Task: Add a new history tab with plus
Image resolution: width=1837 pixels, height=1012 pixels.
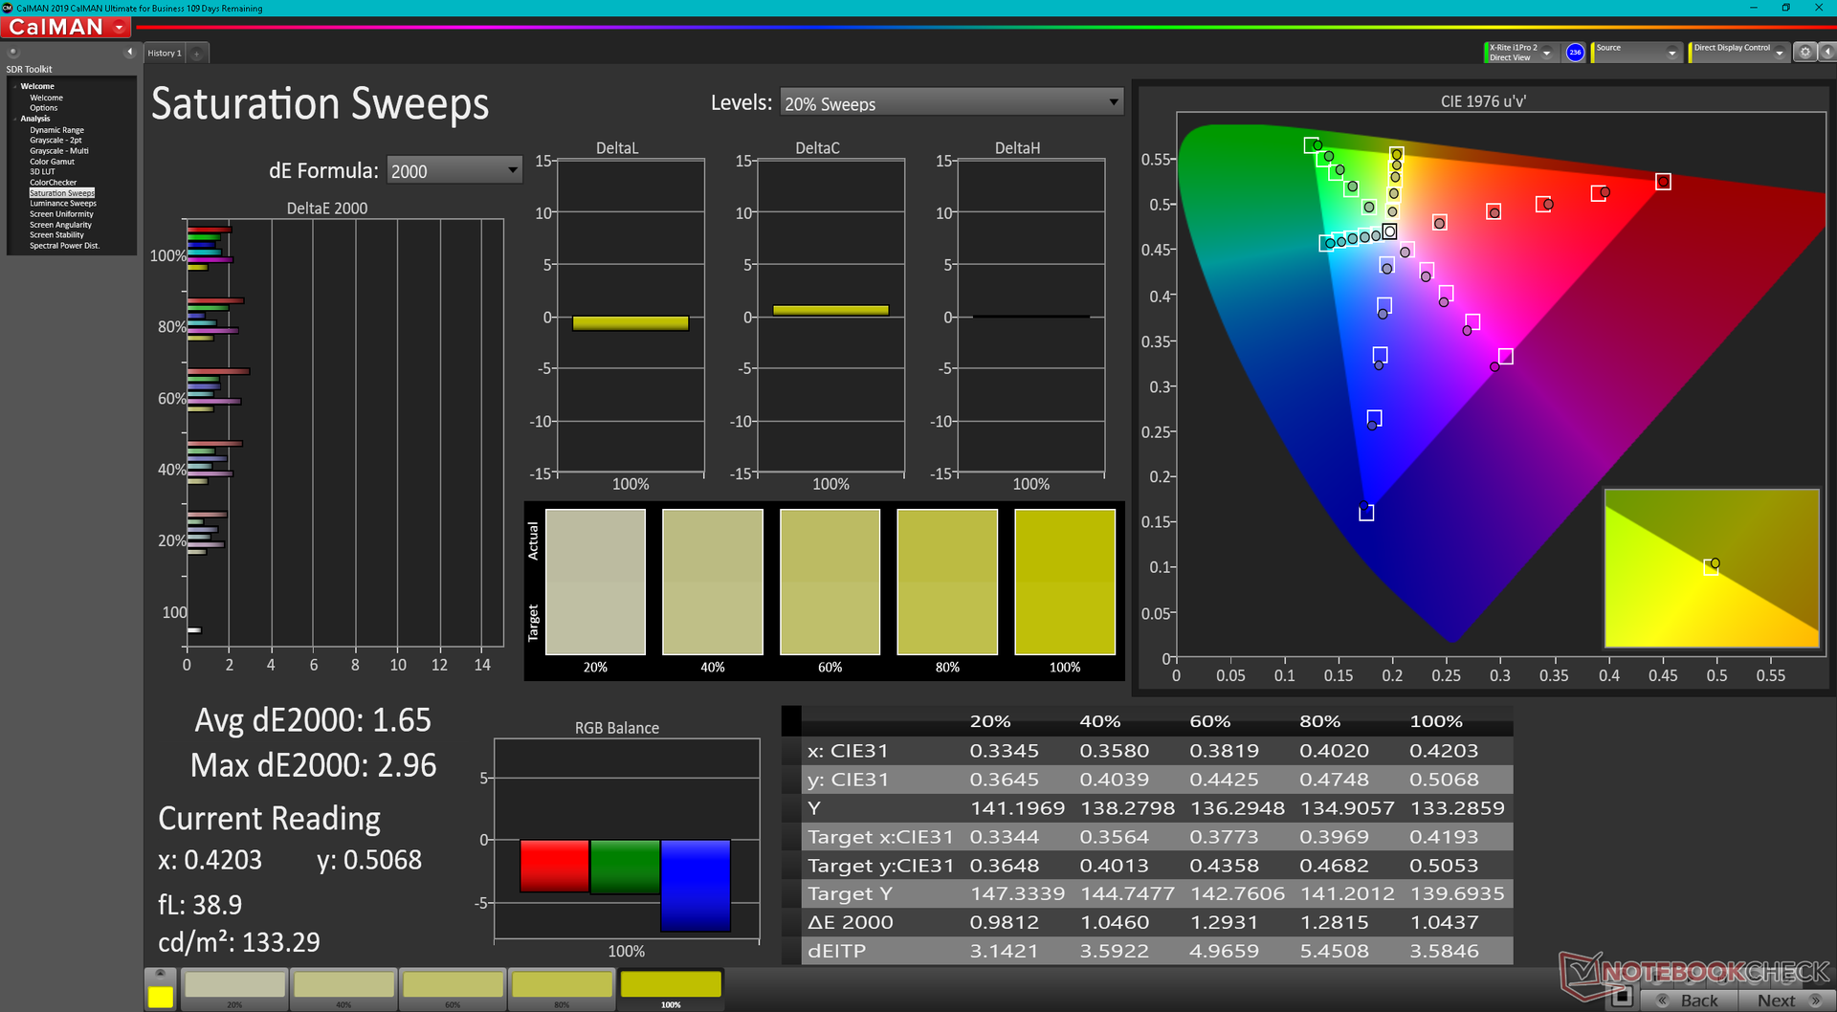Action: [197, 54]
